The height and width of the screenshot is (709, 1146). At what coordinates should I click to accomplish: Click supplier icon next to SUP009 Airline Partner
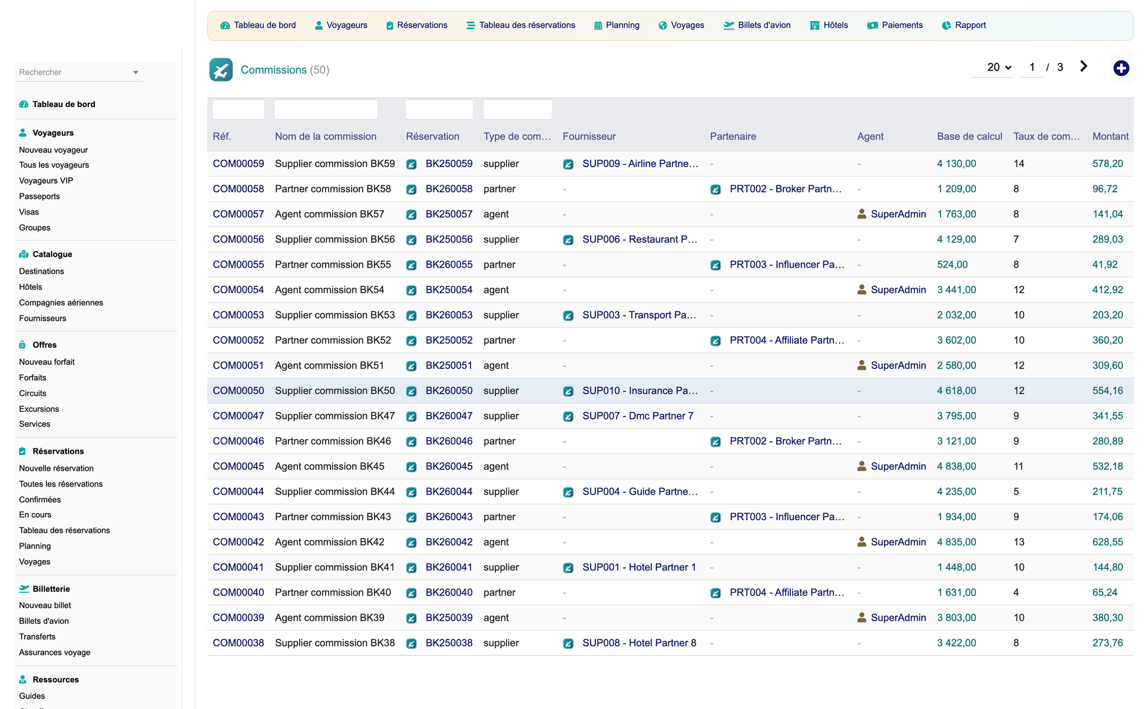click(x=568, y=164)
